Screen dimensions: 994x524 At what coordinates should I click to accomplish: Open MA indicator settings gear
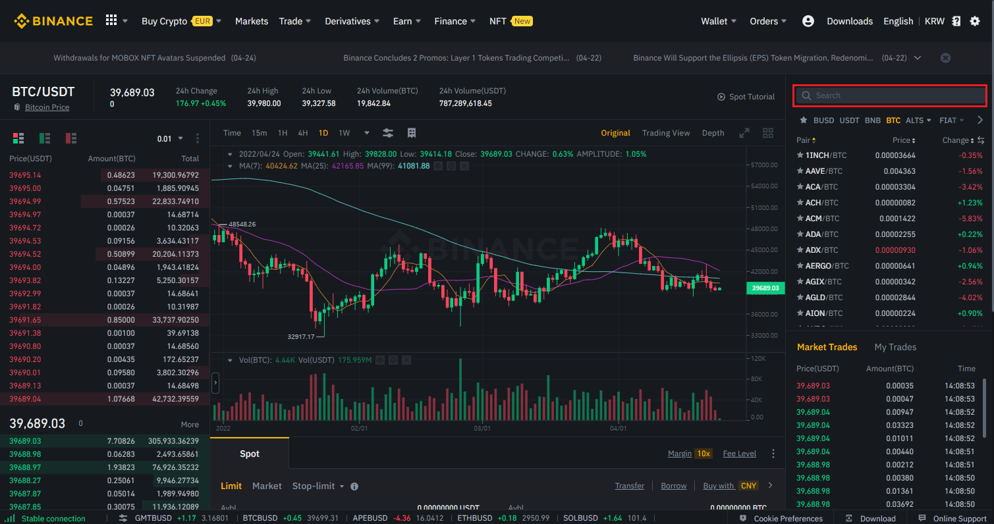(x=451, y=166)
